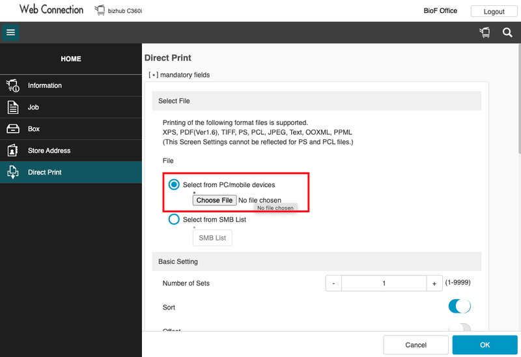
Task: Click the Box tray icon in sidebar
Action: click(12, 128)
